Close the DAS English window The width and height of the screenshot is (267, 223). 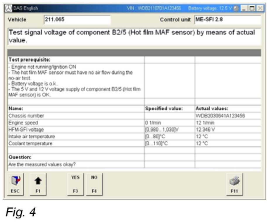pos(259,8)
